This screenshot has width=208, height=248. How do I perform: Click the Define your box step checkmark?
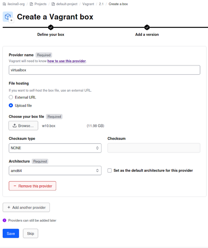tap(51, 27)
